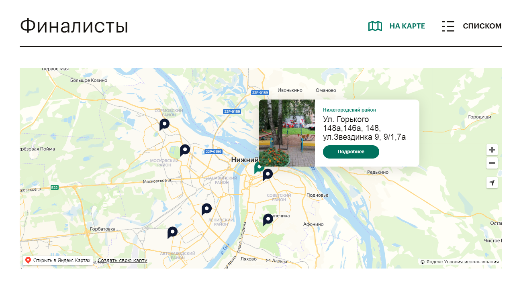Image resolution: width=519 pixels, height=293 pixels.
Task: Click the © Яндекс copyright text
Action: [431, 262]
